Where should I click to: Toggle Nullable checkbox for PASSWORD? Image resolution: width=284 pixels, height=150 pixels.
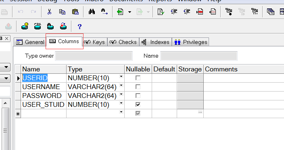[x=138, y=96]
